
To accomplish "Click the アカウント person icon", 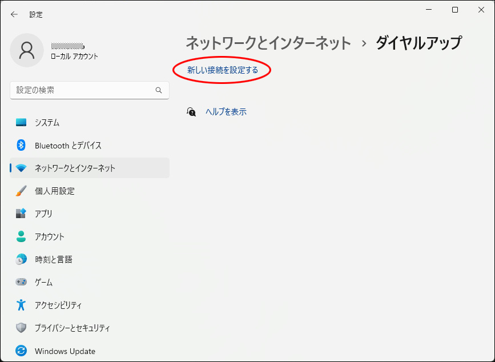I will coord(21,236).
